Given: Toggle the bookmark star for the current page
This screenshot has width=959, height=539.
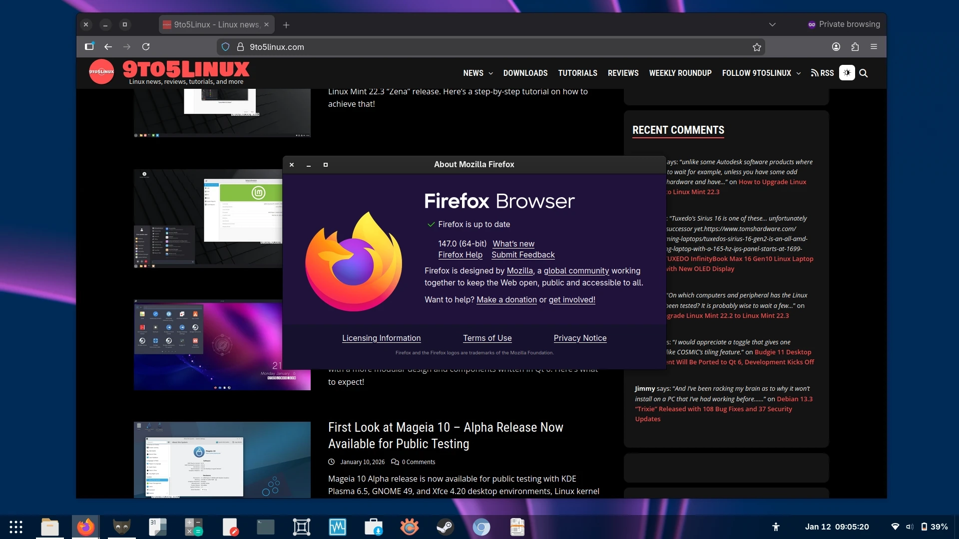Looking at the screenshot, I should coord(757,47).
